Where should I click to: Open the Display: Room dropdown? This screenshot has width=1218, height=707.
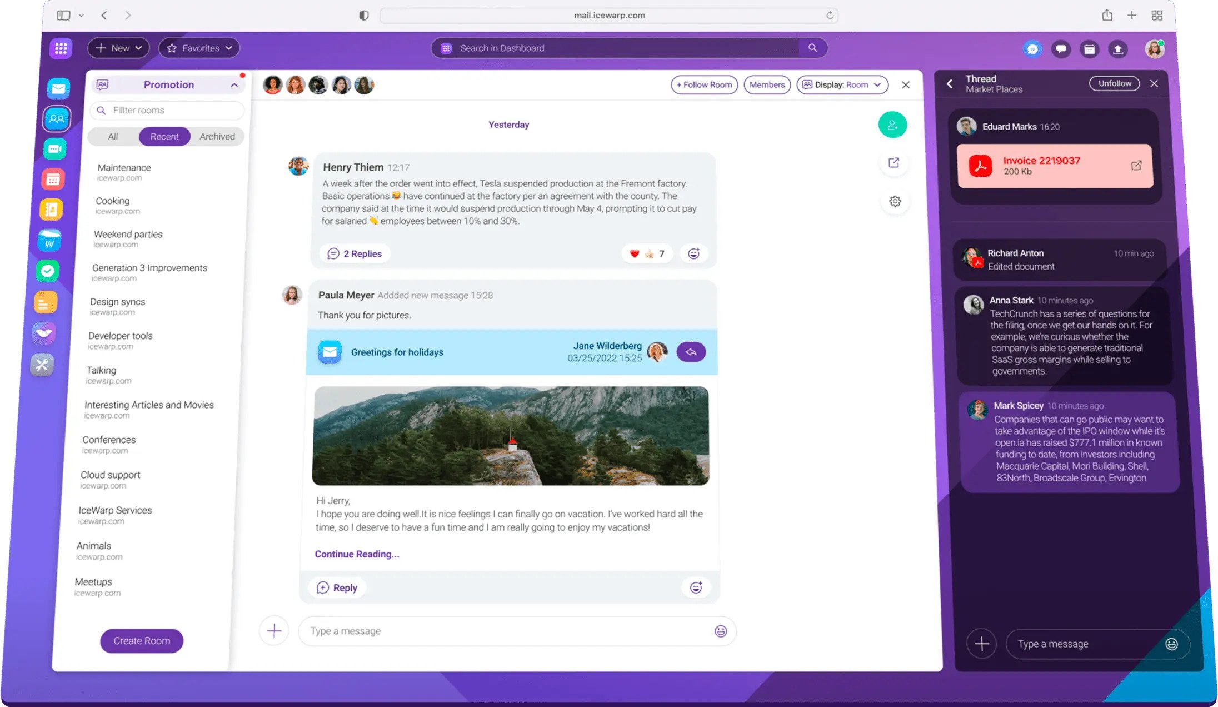[x=842, y=85]
